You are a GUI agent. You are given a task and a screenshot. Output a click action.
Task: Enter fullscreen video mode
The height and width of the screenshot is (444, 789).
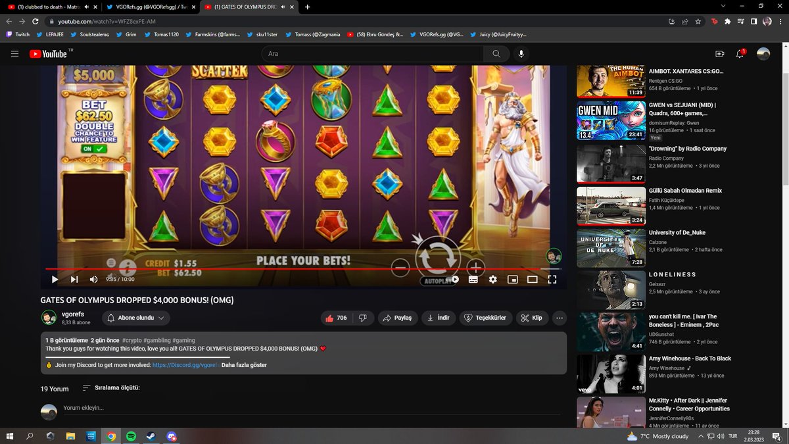tap(552, 280)
